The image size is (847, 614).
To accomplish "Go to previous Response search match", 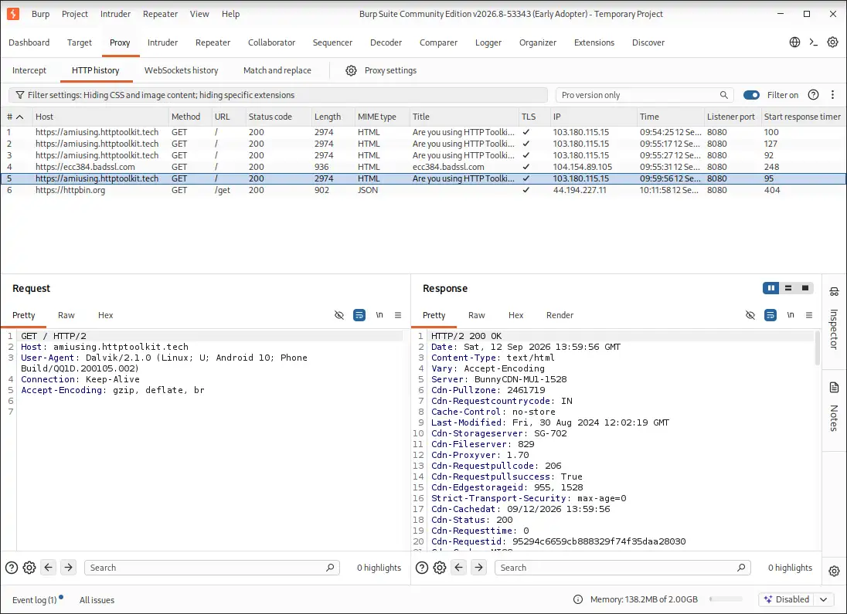I will (x=458, y=568).
